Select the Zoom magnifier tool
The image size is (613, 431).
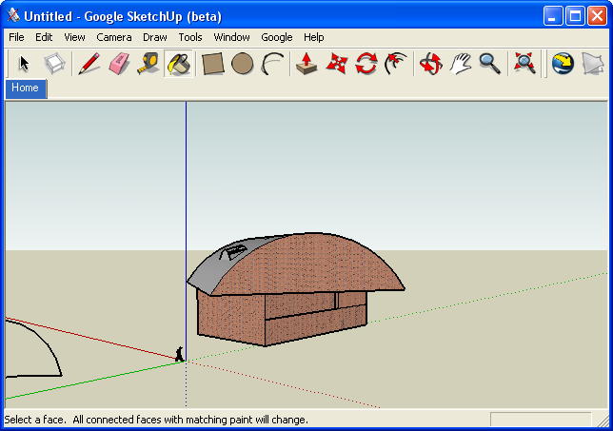tap(490, 64)
